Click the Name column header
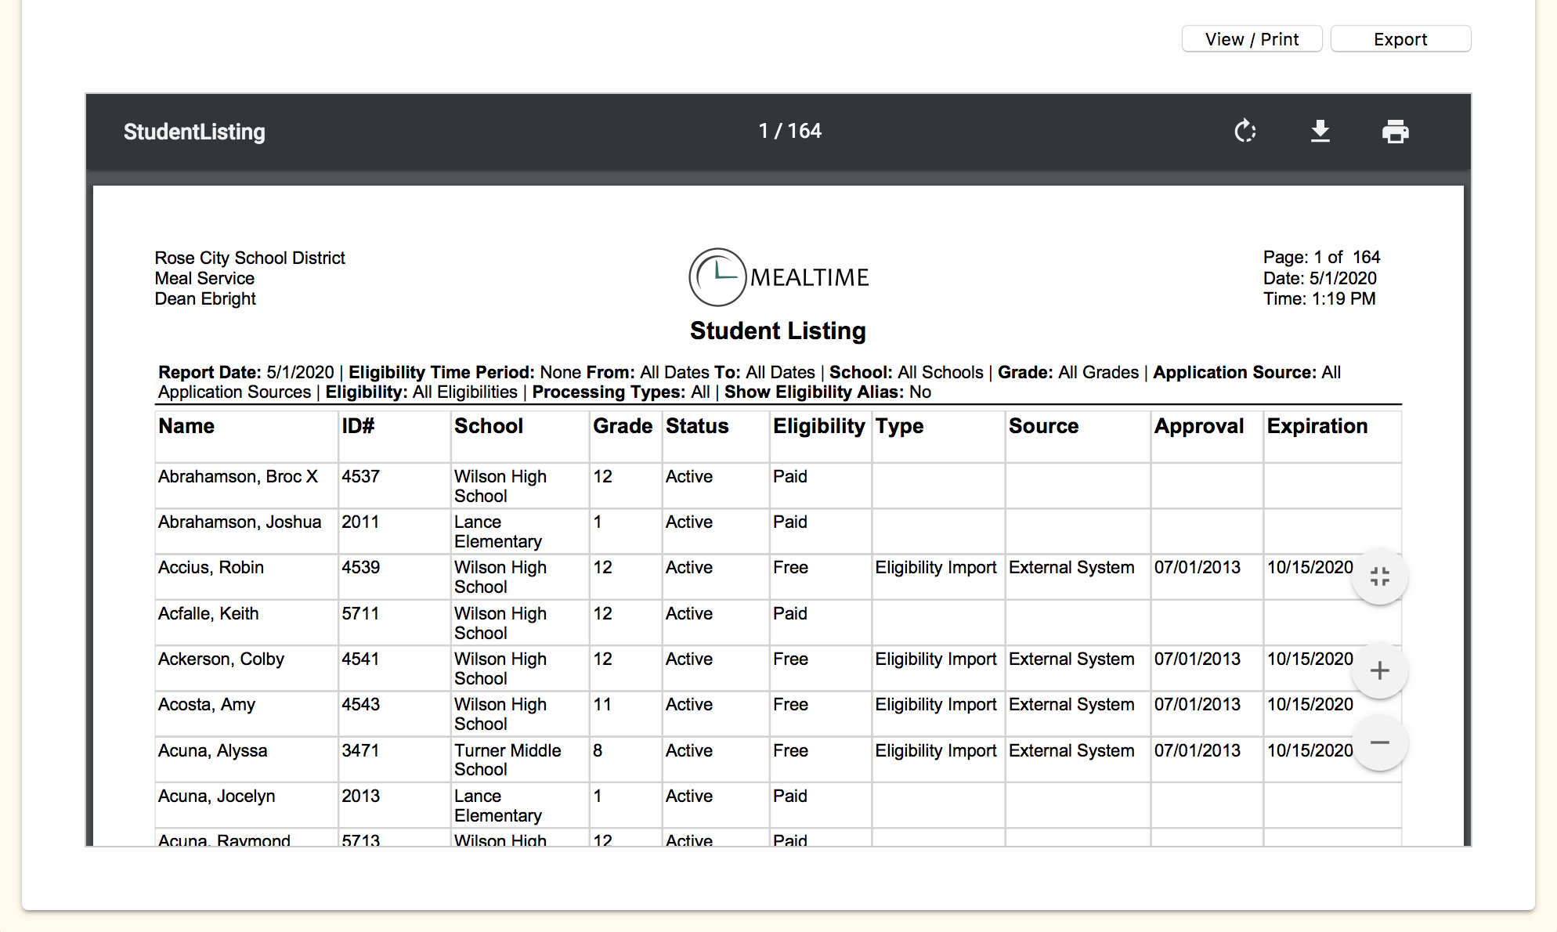This screenshot has width=1557, height=932. [186, 426]
